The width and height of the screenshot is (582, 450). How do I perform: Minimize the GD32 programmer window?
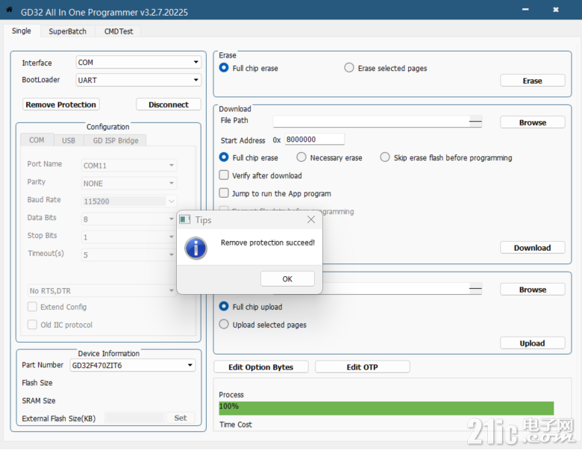525,9
